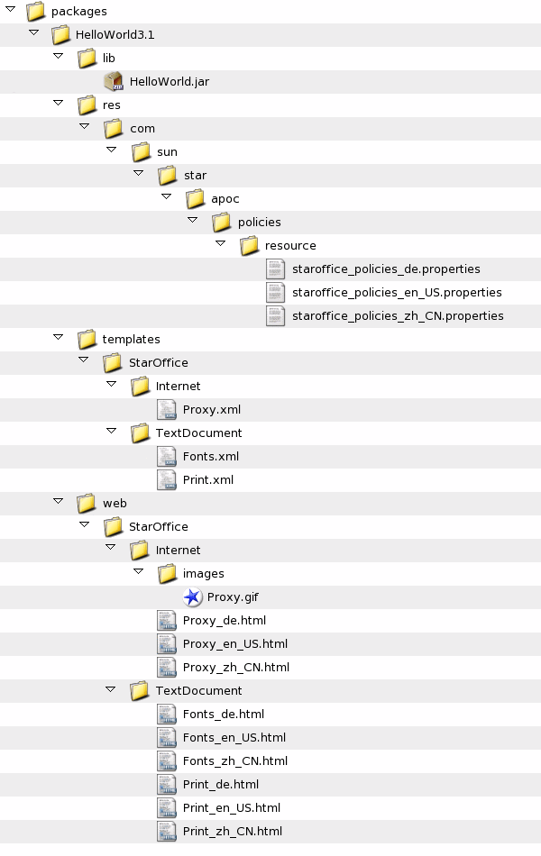Click the sun folder icon
Screen dimensions: 541x856
[141, 151]
